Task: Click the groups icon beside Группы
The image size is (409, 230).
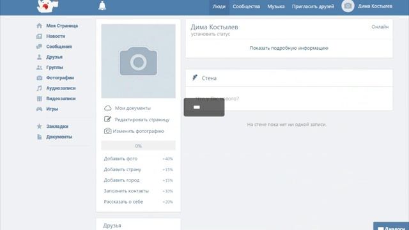Action: point(39,68)
